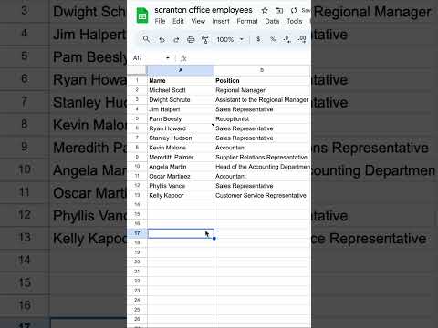Select the Angela Martin cell
Screen dimensions: 438x328
[x=181, y=167]
